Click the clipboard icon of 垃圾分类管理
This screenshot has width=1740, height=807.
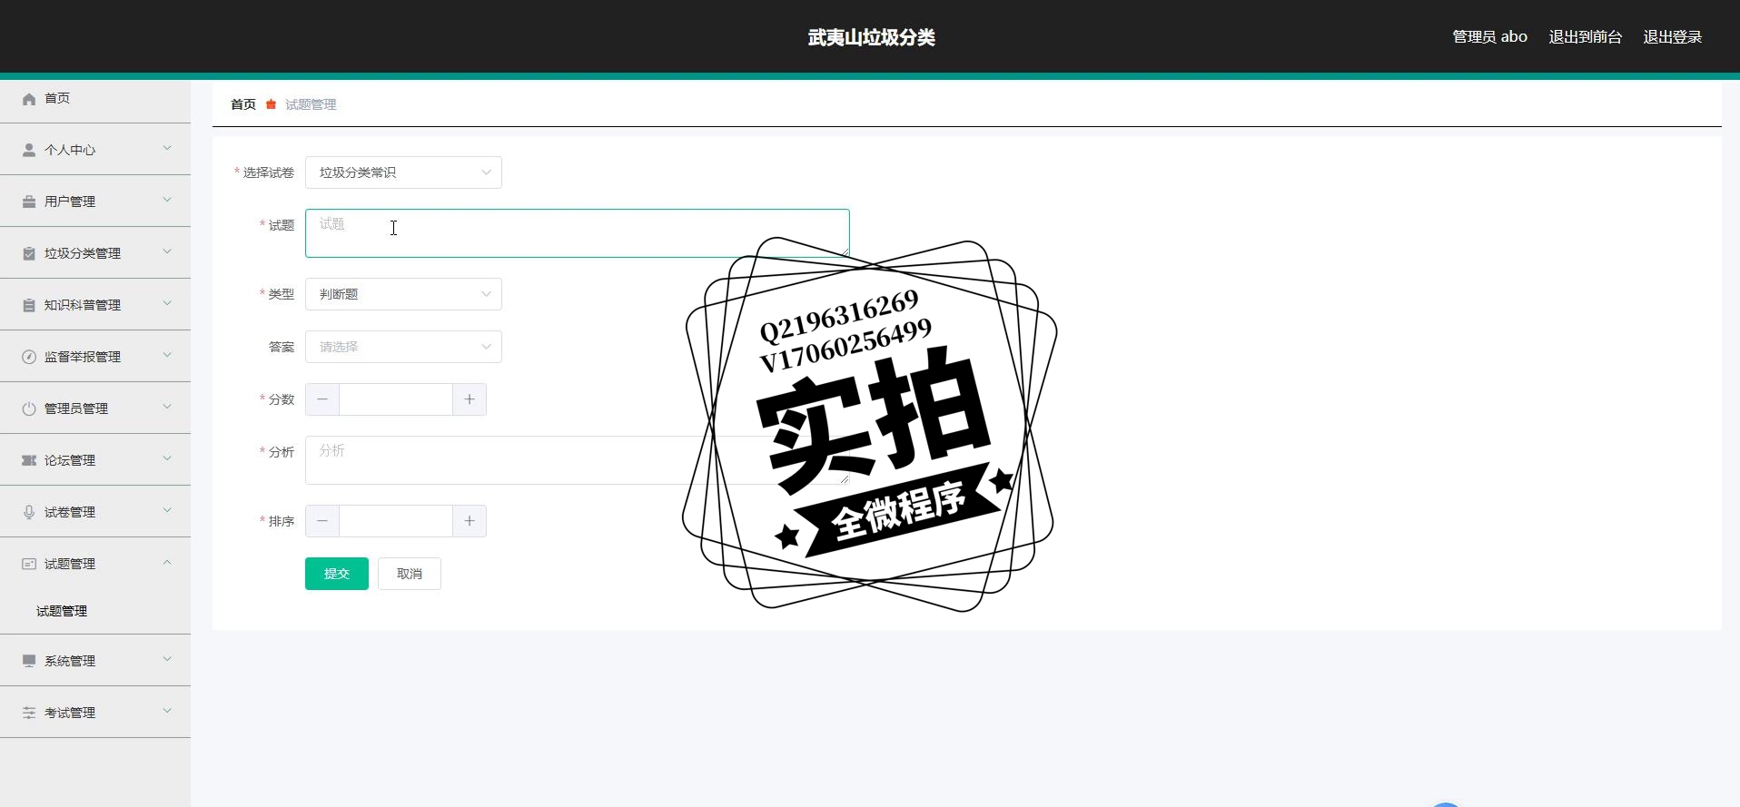29,253
